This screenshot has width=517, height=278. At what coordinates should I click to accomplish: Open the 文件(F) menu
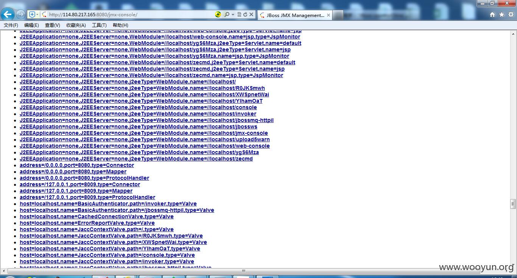pyautogui.click(x=11, y=25)
